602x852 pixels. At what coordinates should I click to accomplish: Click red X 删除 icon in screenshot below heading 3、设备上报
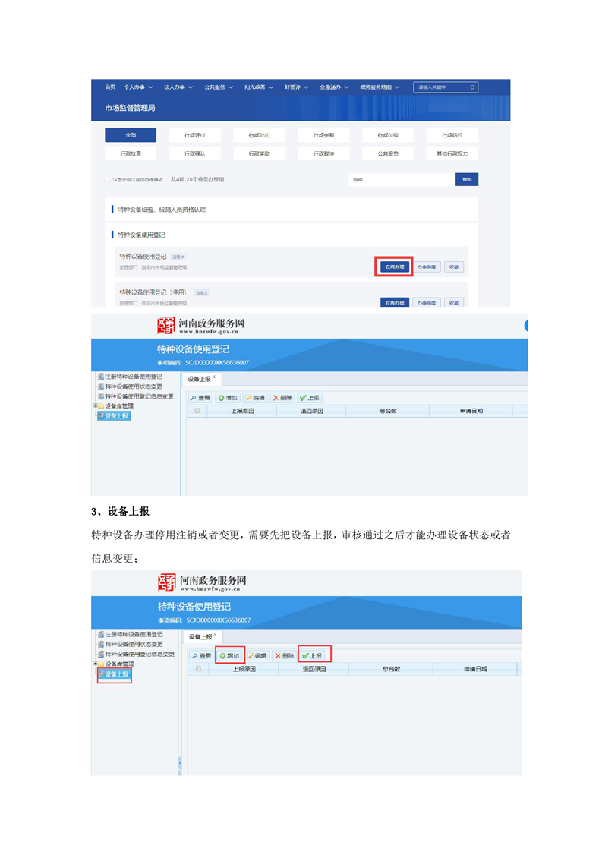[278, 656]
